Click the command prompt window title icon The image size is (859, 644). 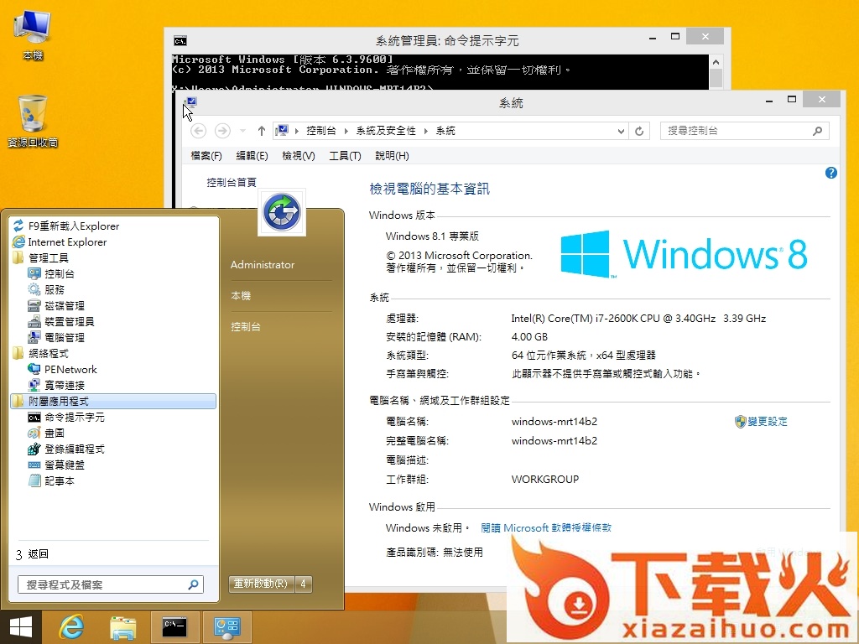[180, 41]
